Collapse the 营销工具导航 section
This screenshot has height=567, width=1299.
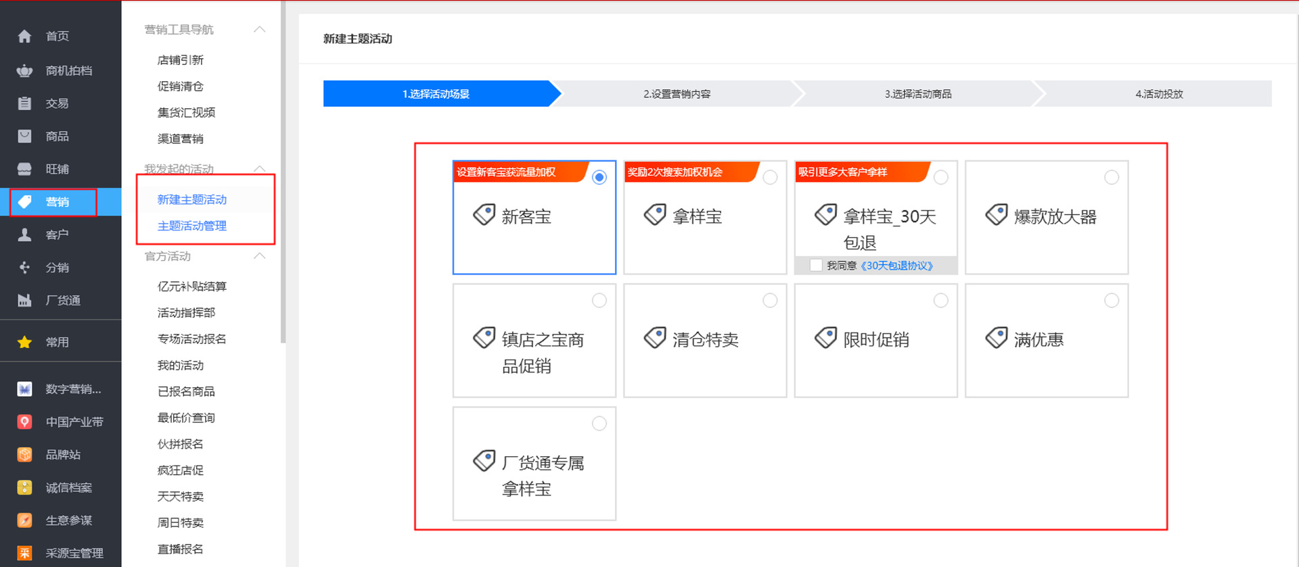click(259, 30)
